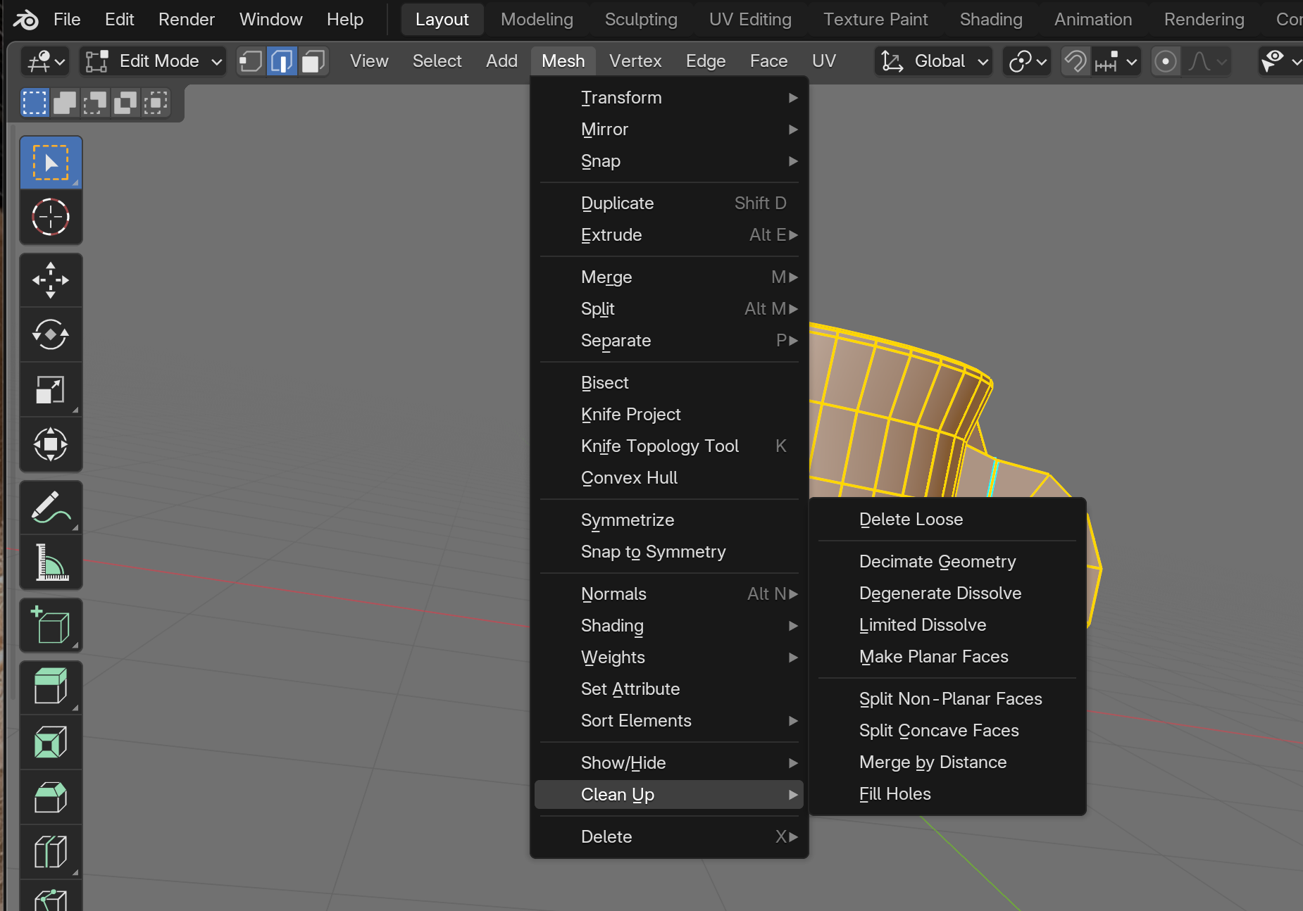Choose Decimate Geometry
The width and height of the screenshot is (1303, 911).
pyautogui.click(x=947, y=562)
